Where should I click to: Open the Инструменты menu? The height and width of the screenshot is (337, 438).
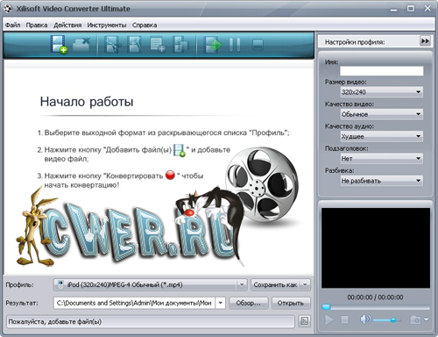(x=107, y=25)
